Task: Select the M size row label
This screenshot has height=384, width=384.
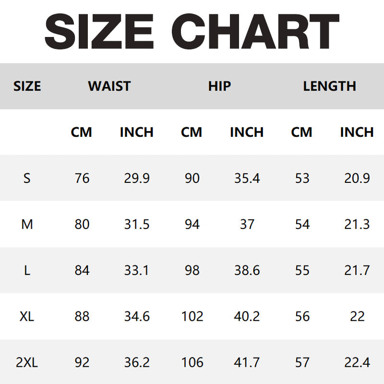Action: 27,224
